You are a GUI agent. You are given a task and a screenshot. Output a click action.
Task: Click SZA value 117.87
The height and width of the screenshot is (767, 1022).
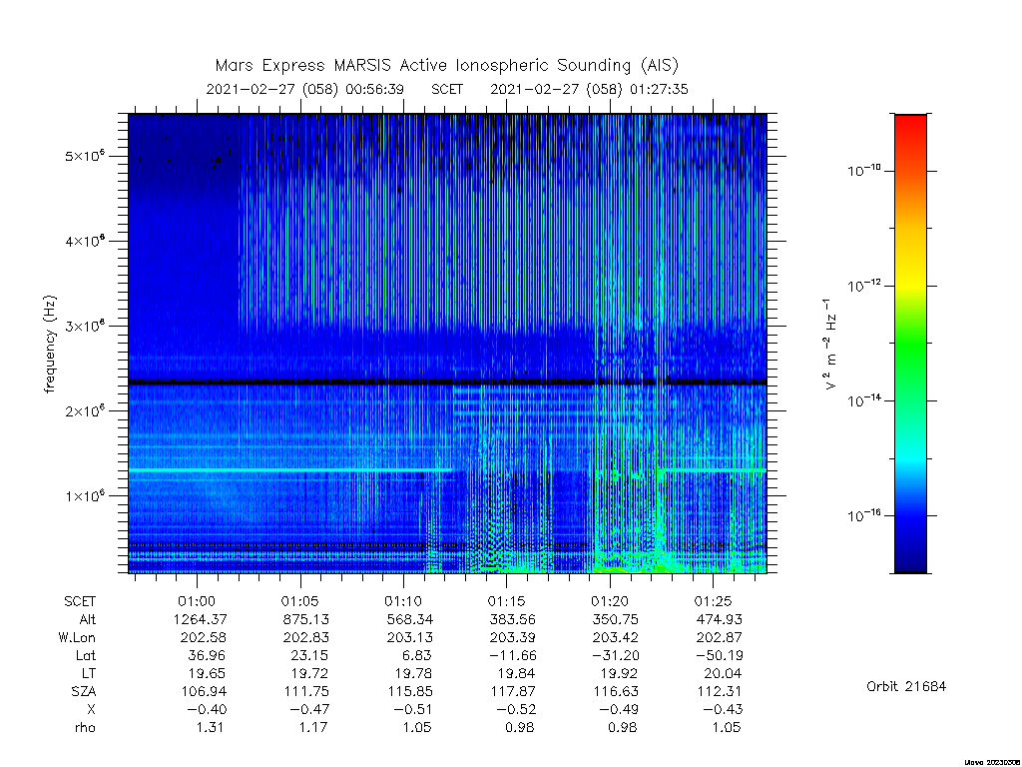512,691
